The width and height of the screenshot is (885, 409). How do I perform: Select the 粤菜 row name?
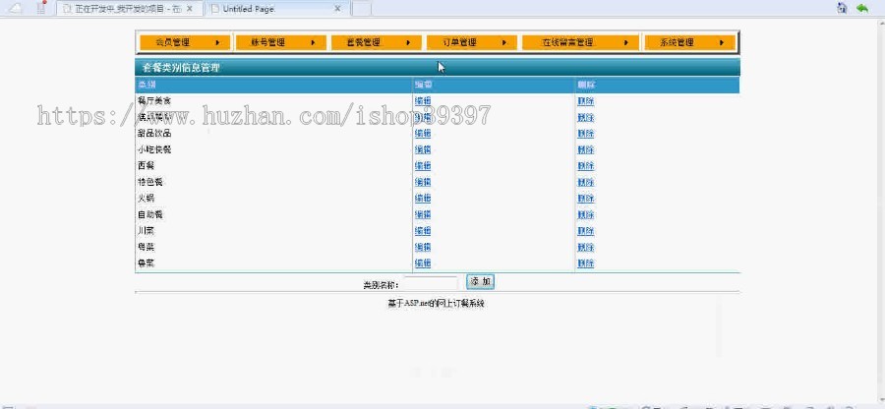pos(146,247)
